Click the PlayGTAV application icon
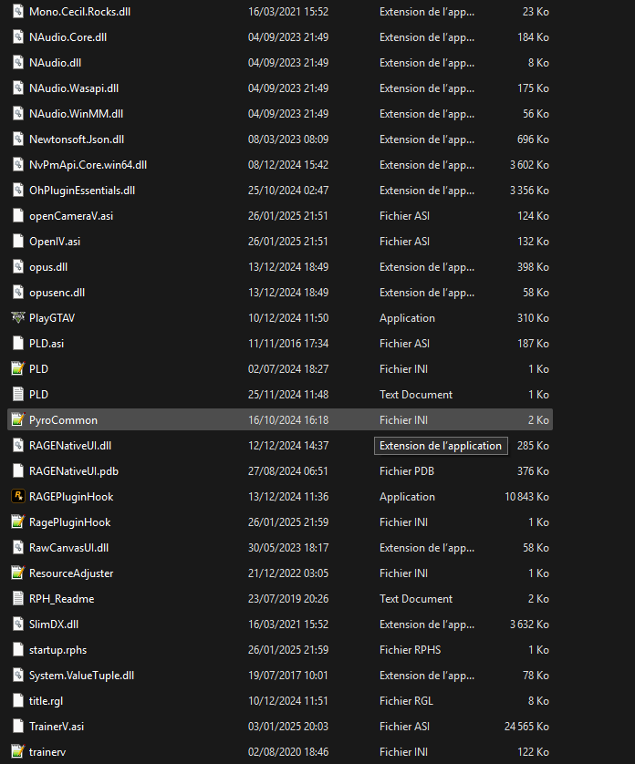Screen dimensions: 635x764 17,318
